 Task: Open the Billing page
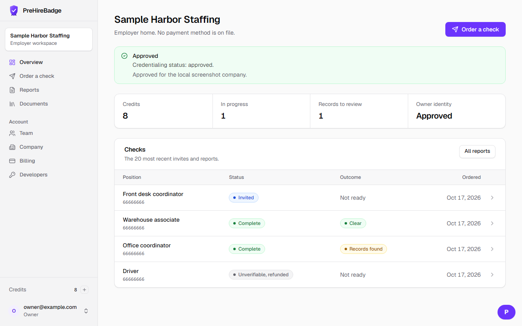49,161
